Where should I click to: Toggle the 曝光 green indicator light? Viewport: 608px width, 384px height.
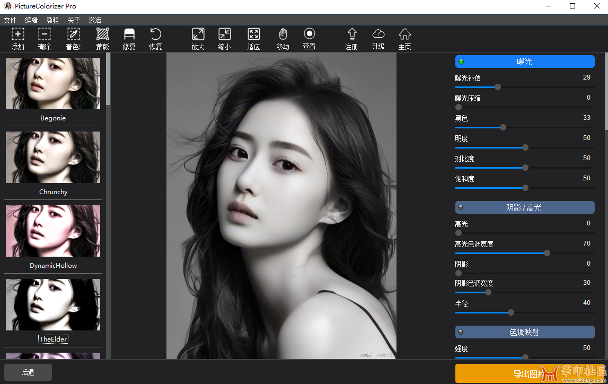(461, 62)
